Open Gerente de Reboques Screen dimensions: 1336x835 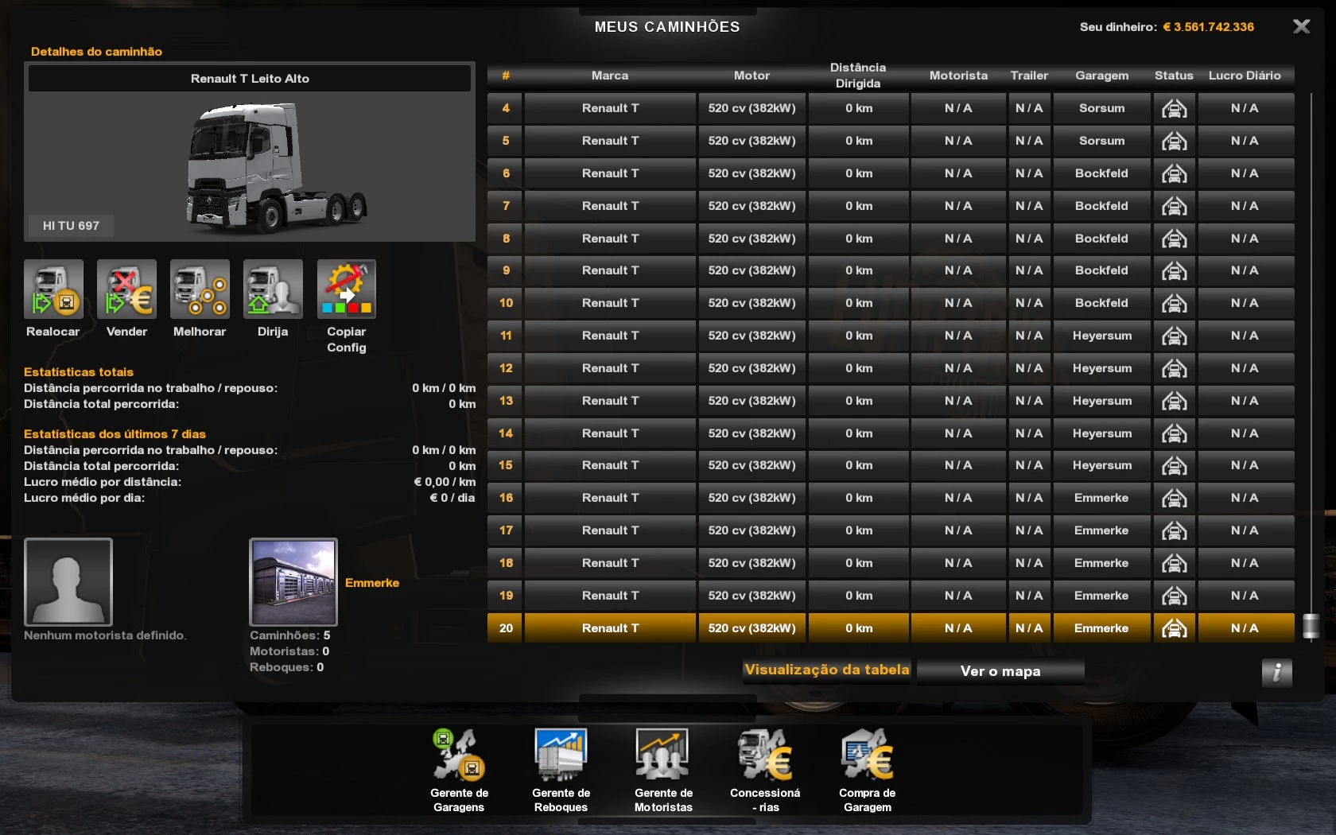561,755
